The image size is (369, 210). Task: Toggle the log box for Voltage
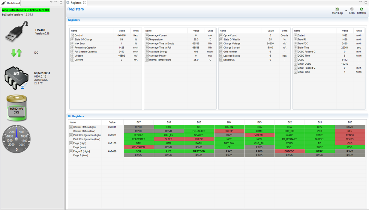point(72,56)
